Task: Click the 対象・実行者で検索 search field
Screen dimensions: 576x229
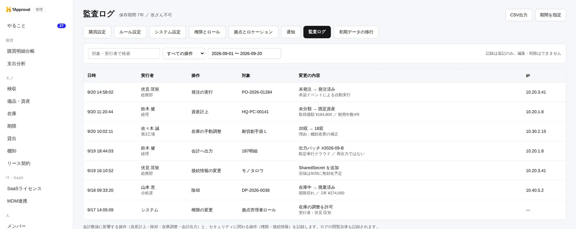Action: (124, 53)
